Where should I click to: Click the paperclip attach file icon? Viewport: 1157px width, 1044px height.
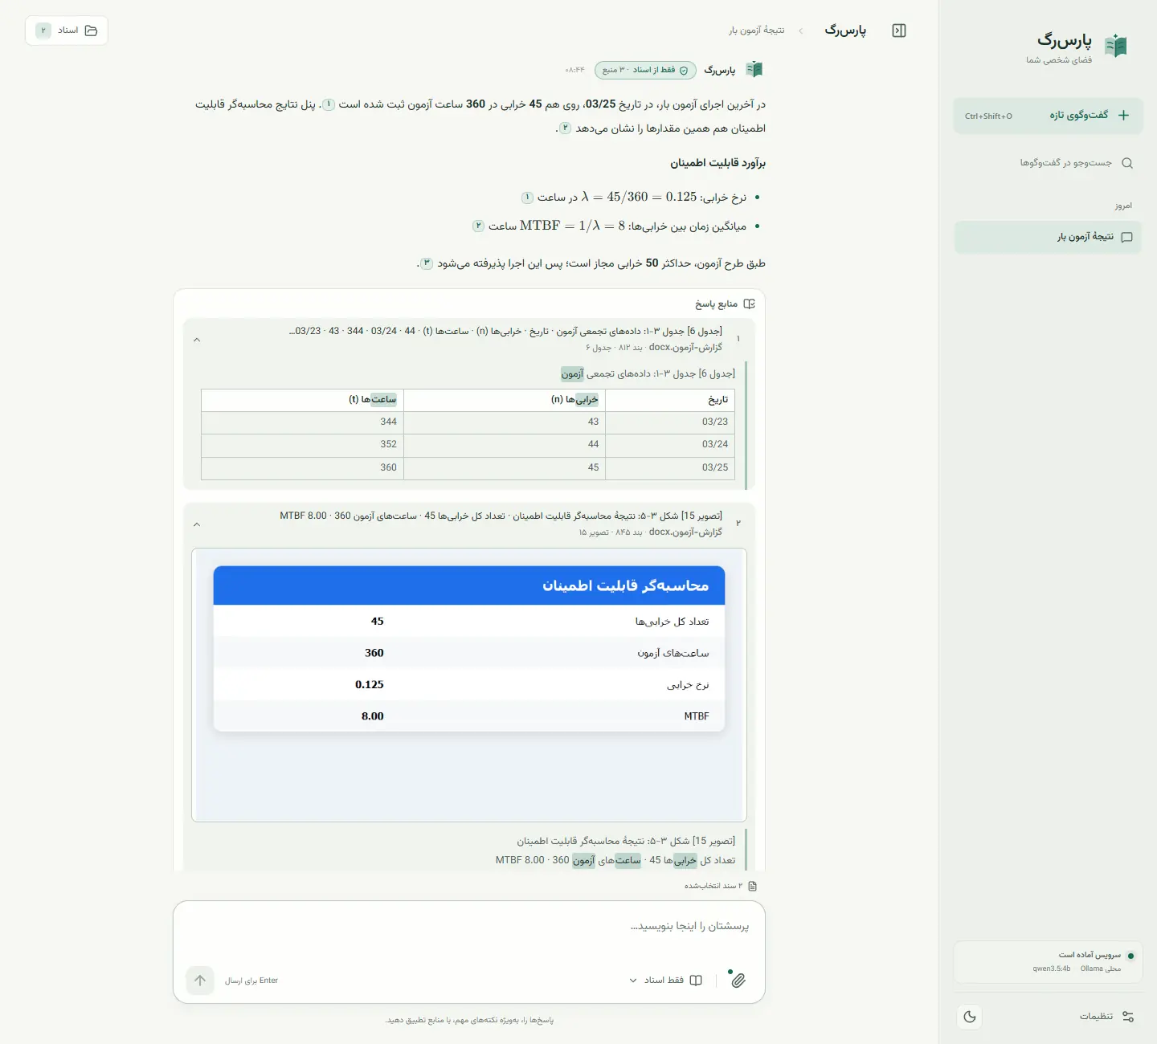pyautogui.click(x=738, y=980)
